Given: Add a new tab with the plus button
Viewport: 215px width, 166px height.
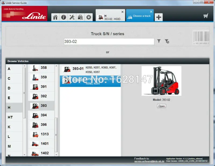Looking at the screenshot, I should [x=159, y=17].
